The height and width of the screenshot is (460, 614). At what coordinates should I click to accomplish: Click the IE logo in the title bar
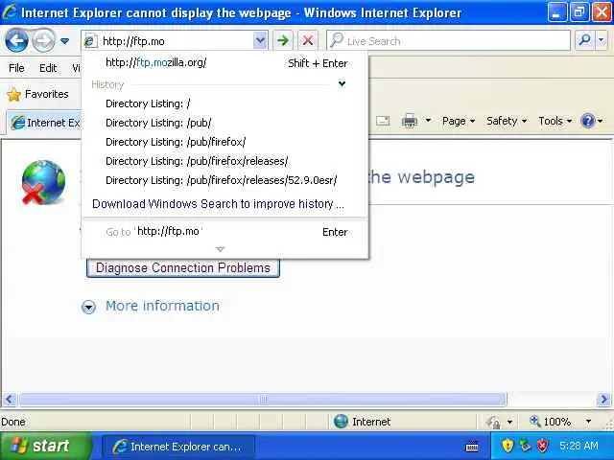pyautogui.click(x=10, y=11)
